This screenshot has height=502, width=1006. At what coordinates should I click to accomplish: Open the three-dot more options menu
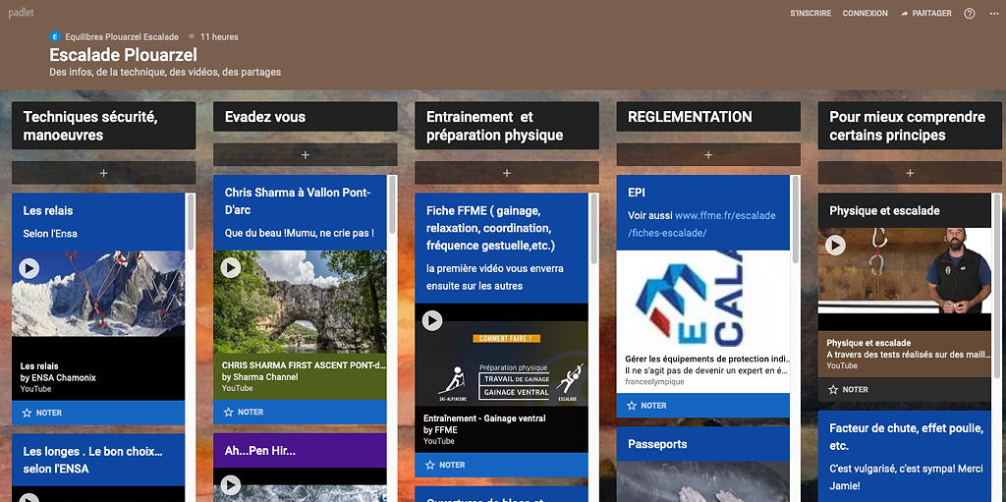pyautogui.click(x=994, y=14)
